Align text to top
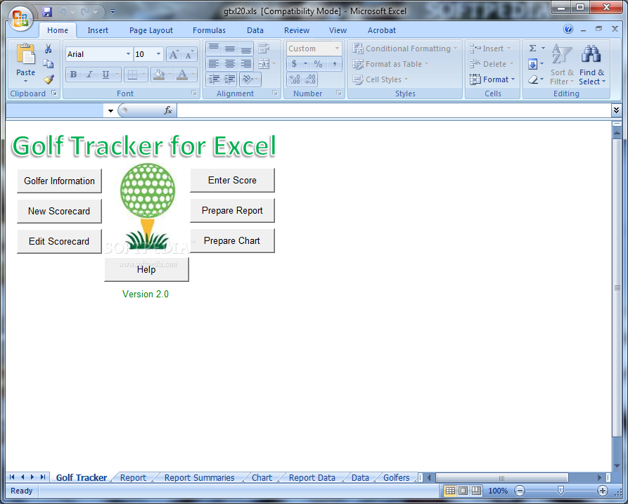This screenshot has width=628, height=504. [x=214, y=49]
